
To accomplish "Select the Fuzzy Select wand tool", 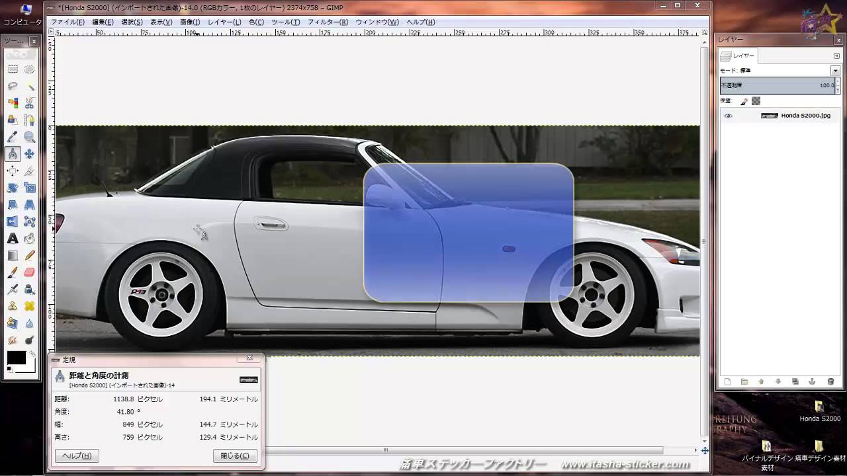I will click(x=30, y=86).
